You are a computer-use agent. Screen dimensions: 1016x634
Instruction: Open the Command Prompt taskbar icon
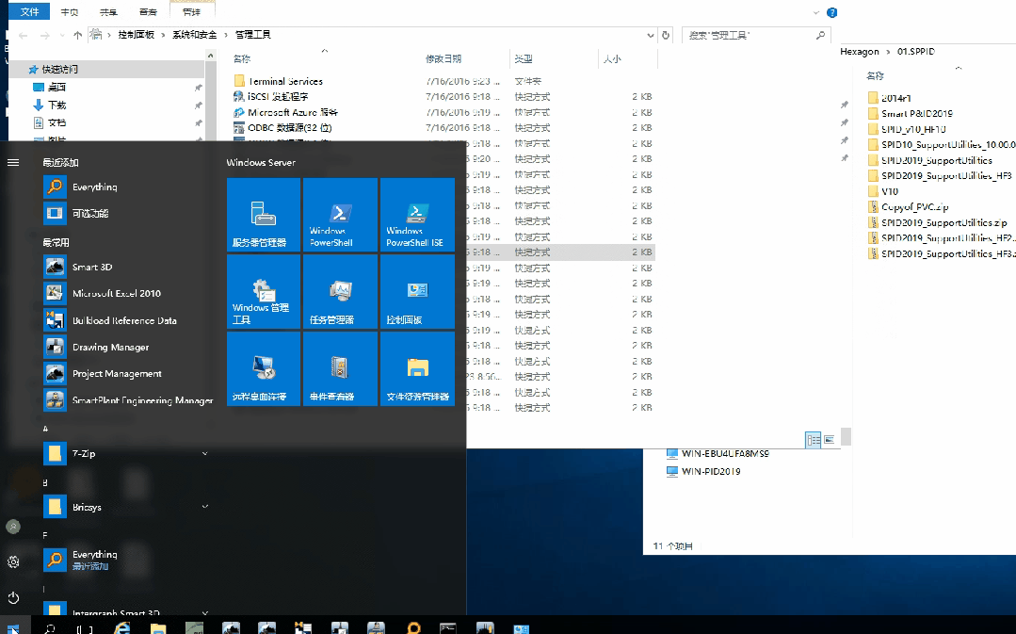click(448, 628)
